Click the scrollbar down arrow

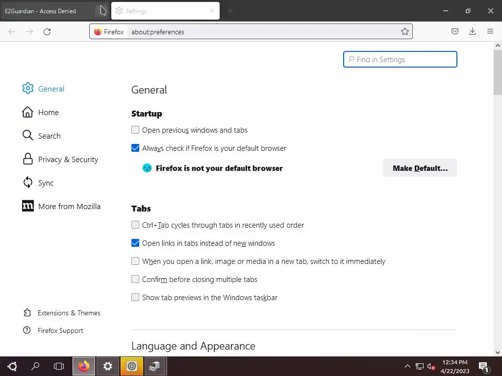pos(498,352)
